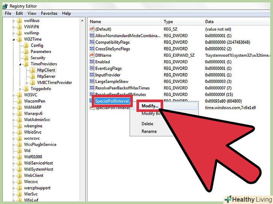The image size is (273, 204).
Task: Click the Wanarpv6 folder icon
Action: tap(19, 114)
